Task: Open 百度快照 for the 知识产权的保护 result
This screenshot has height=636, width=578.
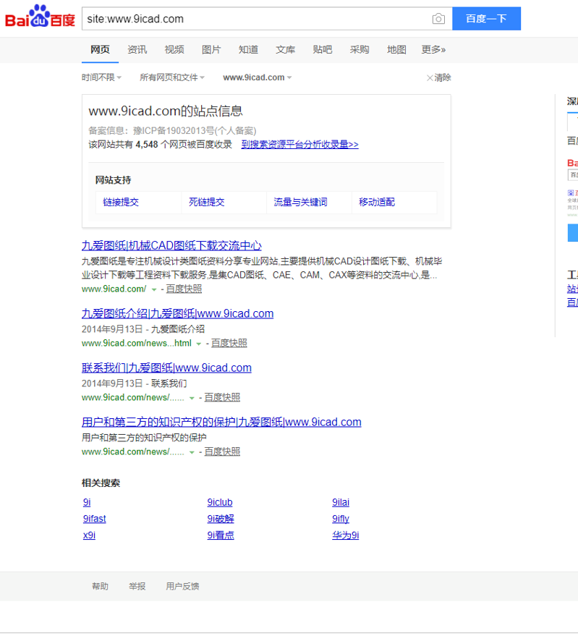Action: point(222,451)
